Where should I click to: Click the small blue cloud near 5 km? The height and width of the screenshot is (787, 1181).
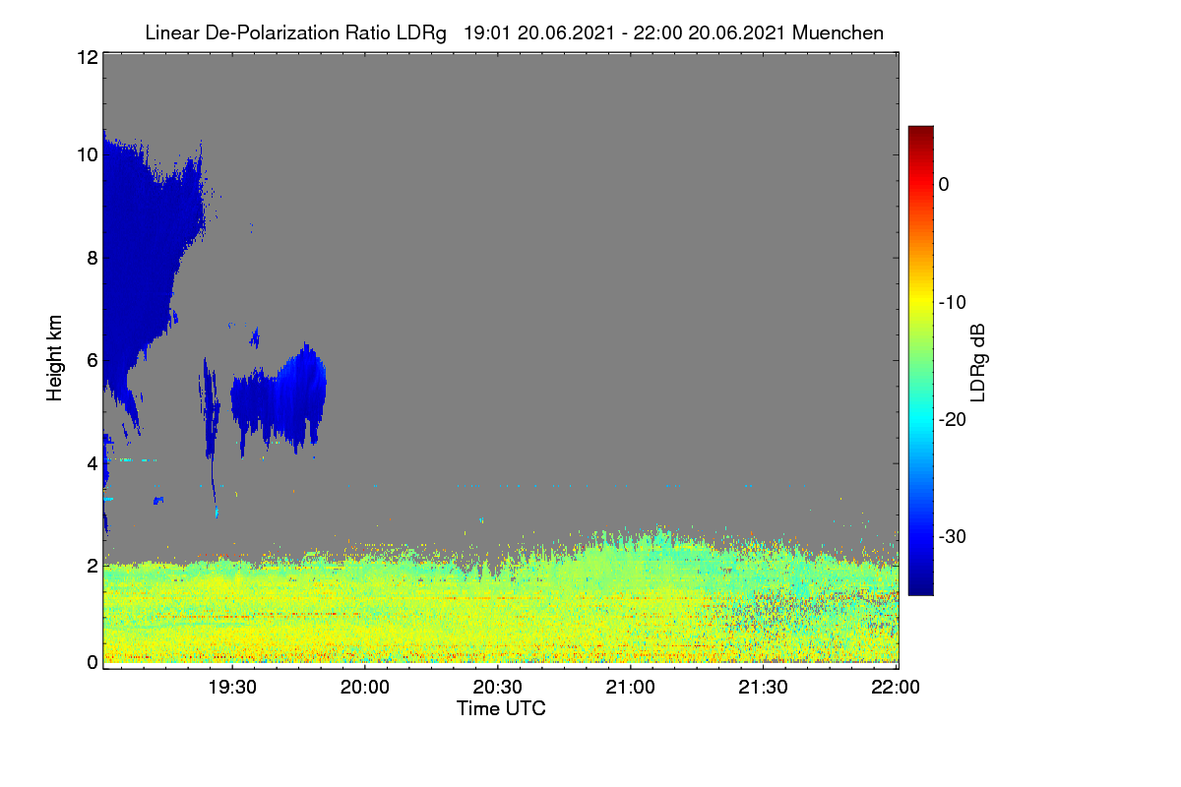pyautogui.click(x=279, y=398)
